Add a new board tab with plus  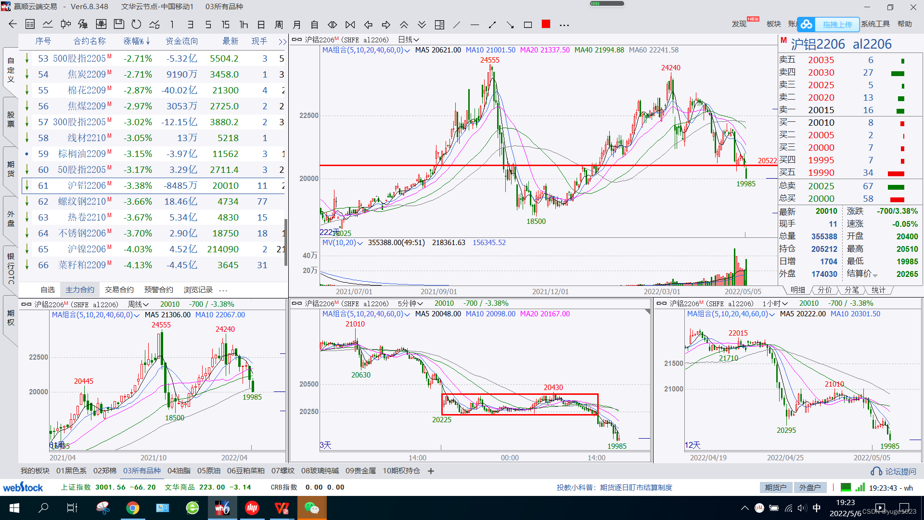(x=431, y=471)
